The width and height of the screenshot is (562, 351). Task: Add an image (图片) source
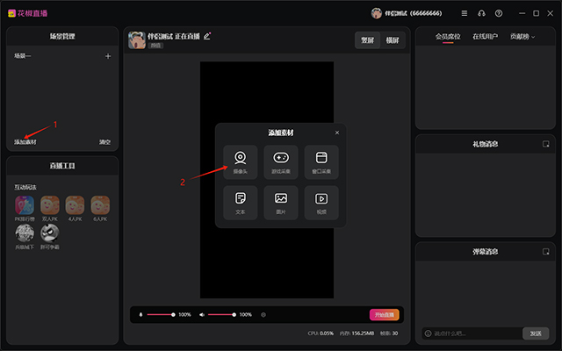coord(281,203)
